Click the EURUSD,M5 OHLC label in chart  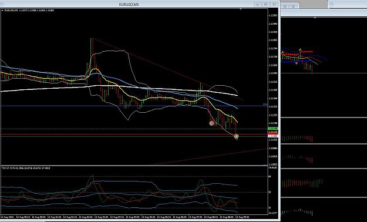coord(29,11)
